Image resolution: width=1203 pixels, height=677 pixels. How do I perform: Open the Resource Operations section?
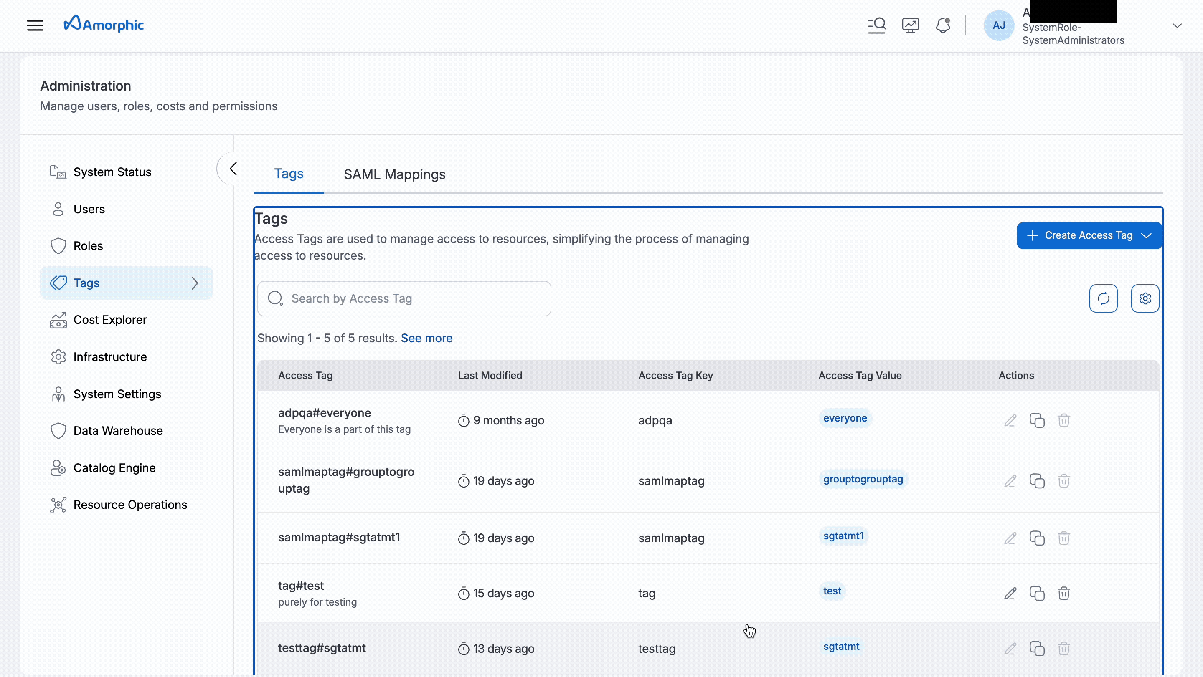point(130,504)
